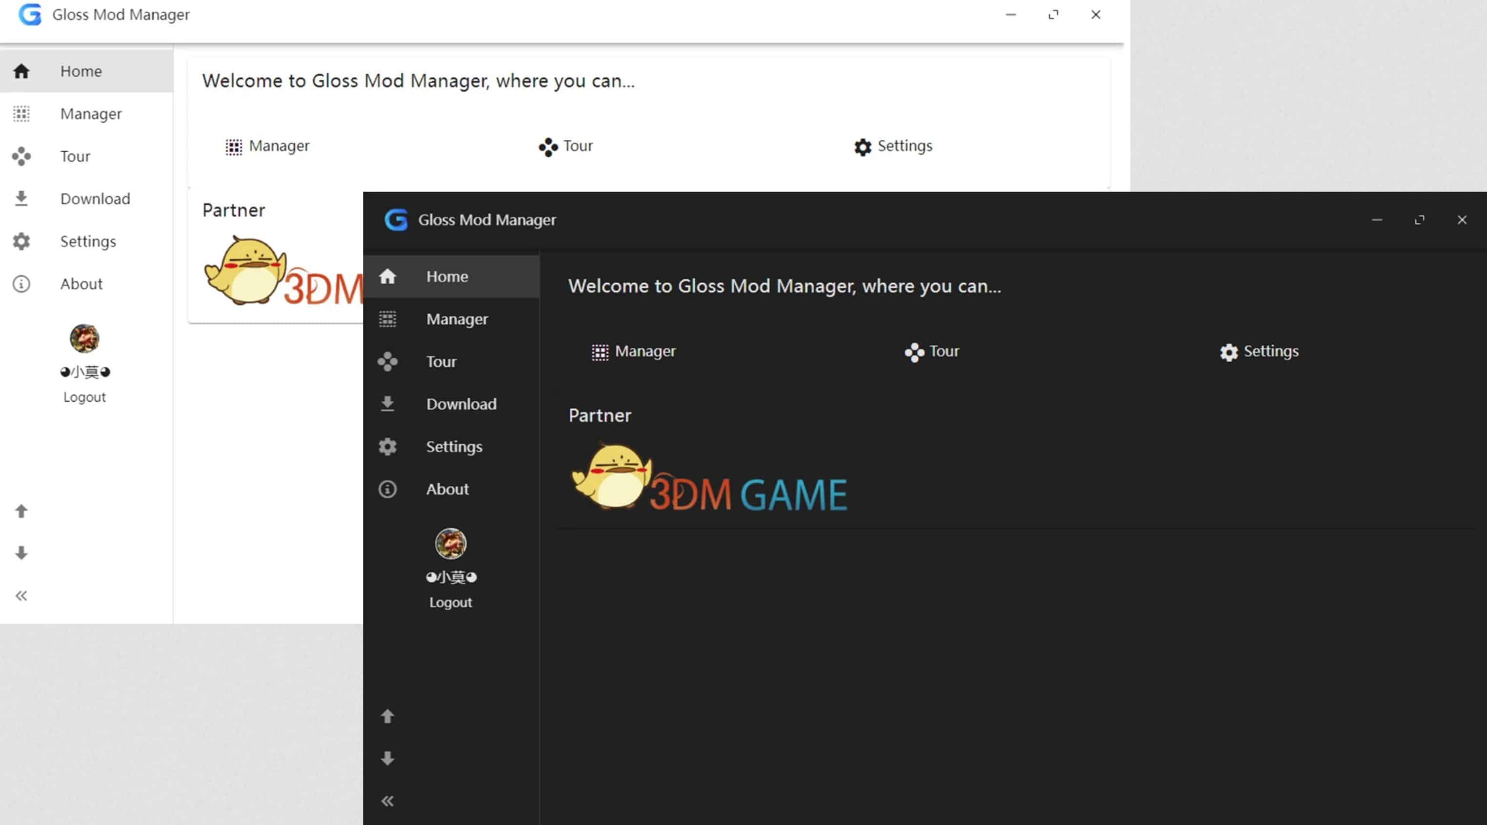Open the Settings gear icon in dark sidebar
This screenshot has height=825, width=1487.
(387, 447)
